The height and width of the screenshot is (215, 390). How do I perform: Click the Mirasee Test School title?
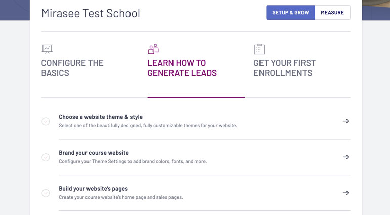[x=91, y=13]
